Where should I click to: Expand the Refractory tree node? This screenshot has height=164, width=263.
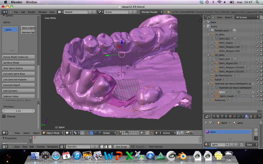point(208,100)
